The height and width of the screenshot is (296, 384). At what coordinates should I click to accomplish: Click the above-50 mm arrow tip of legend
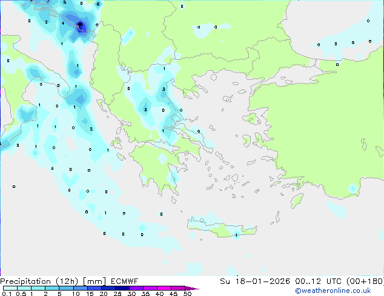pyautogui.click(x=192, y=288)
